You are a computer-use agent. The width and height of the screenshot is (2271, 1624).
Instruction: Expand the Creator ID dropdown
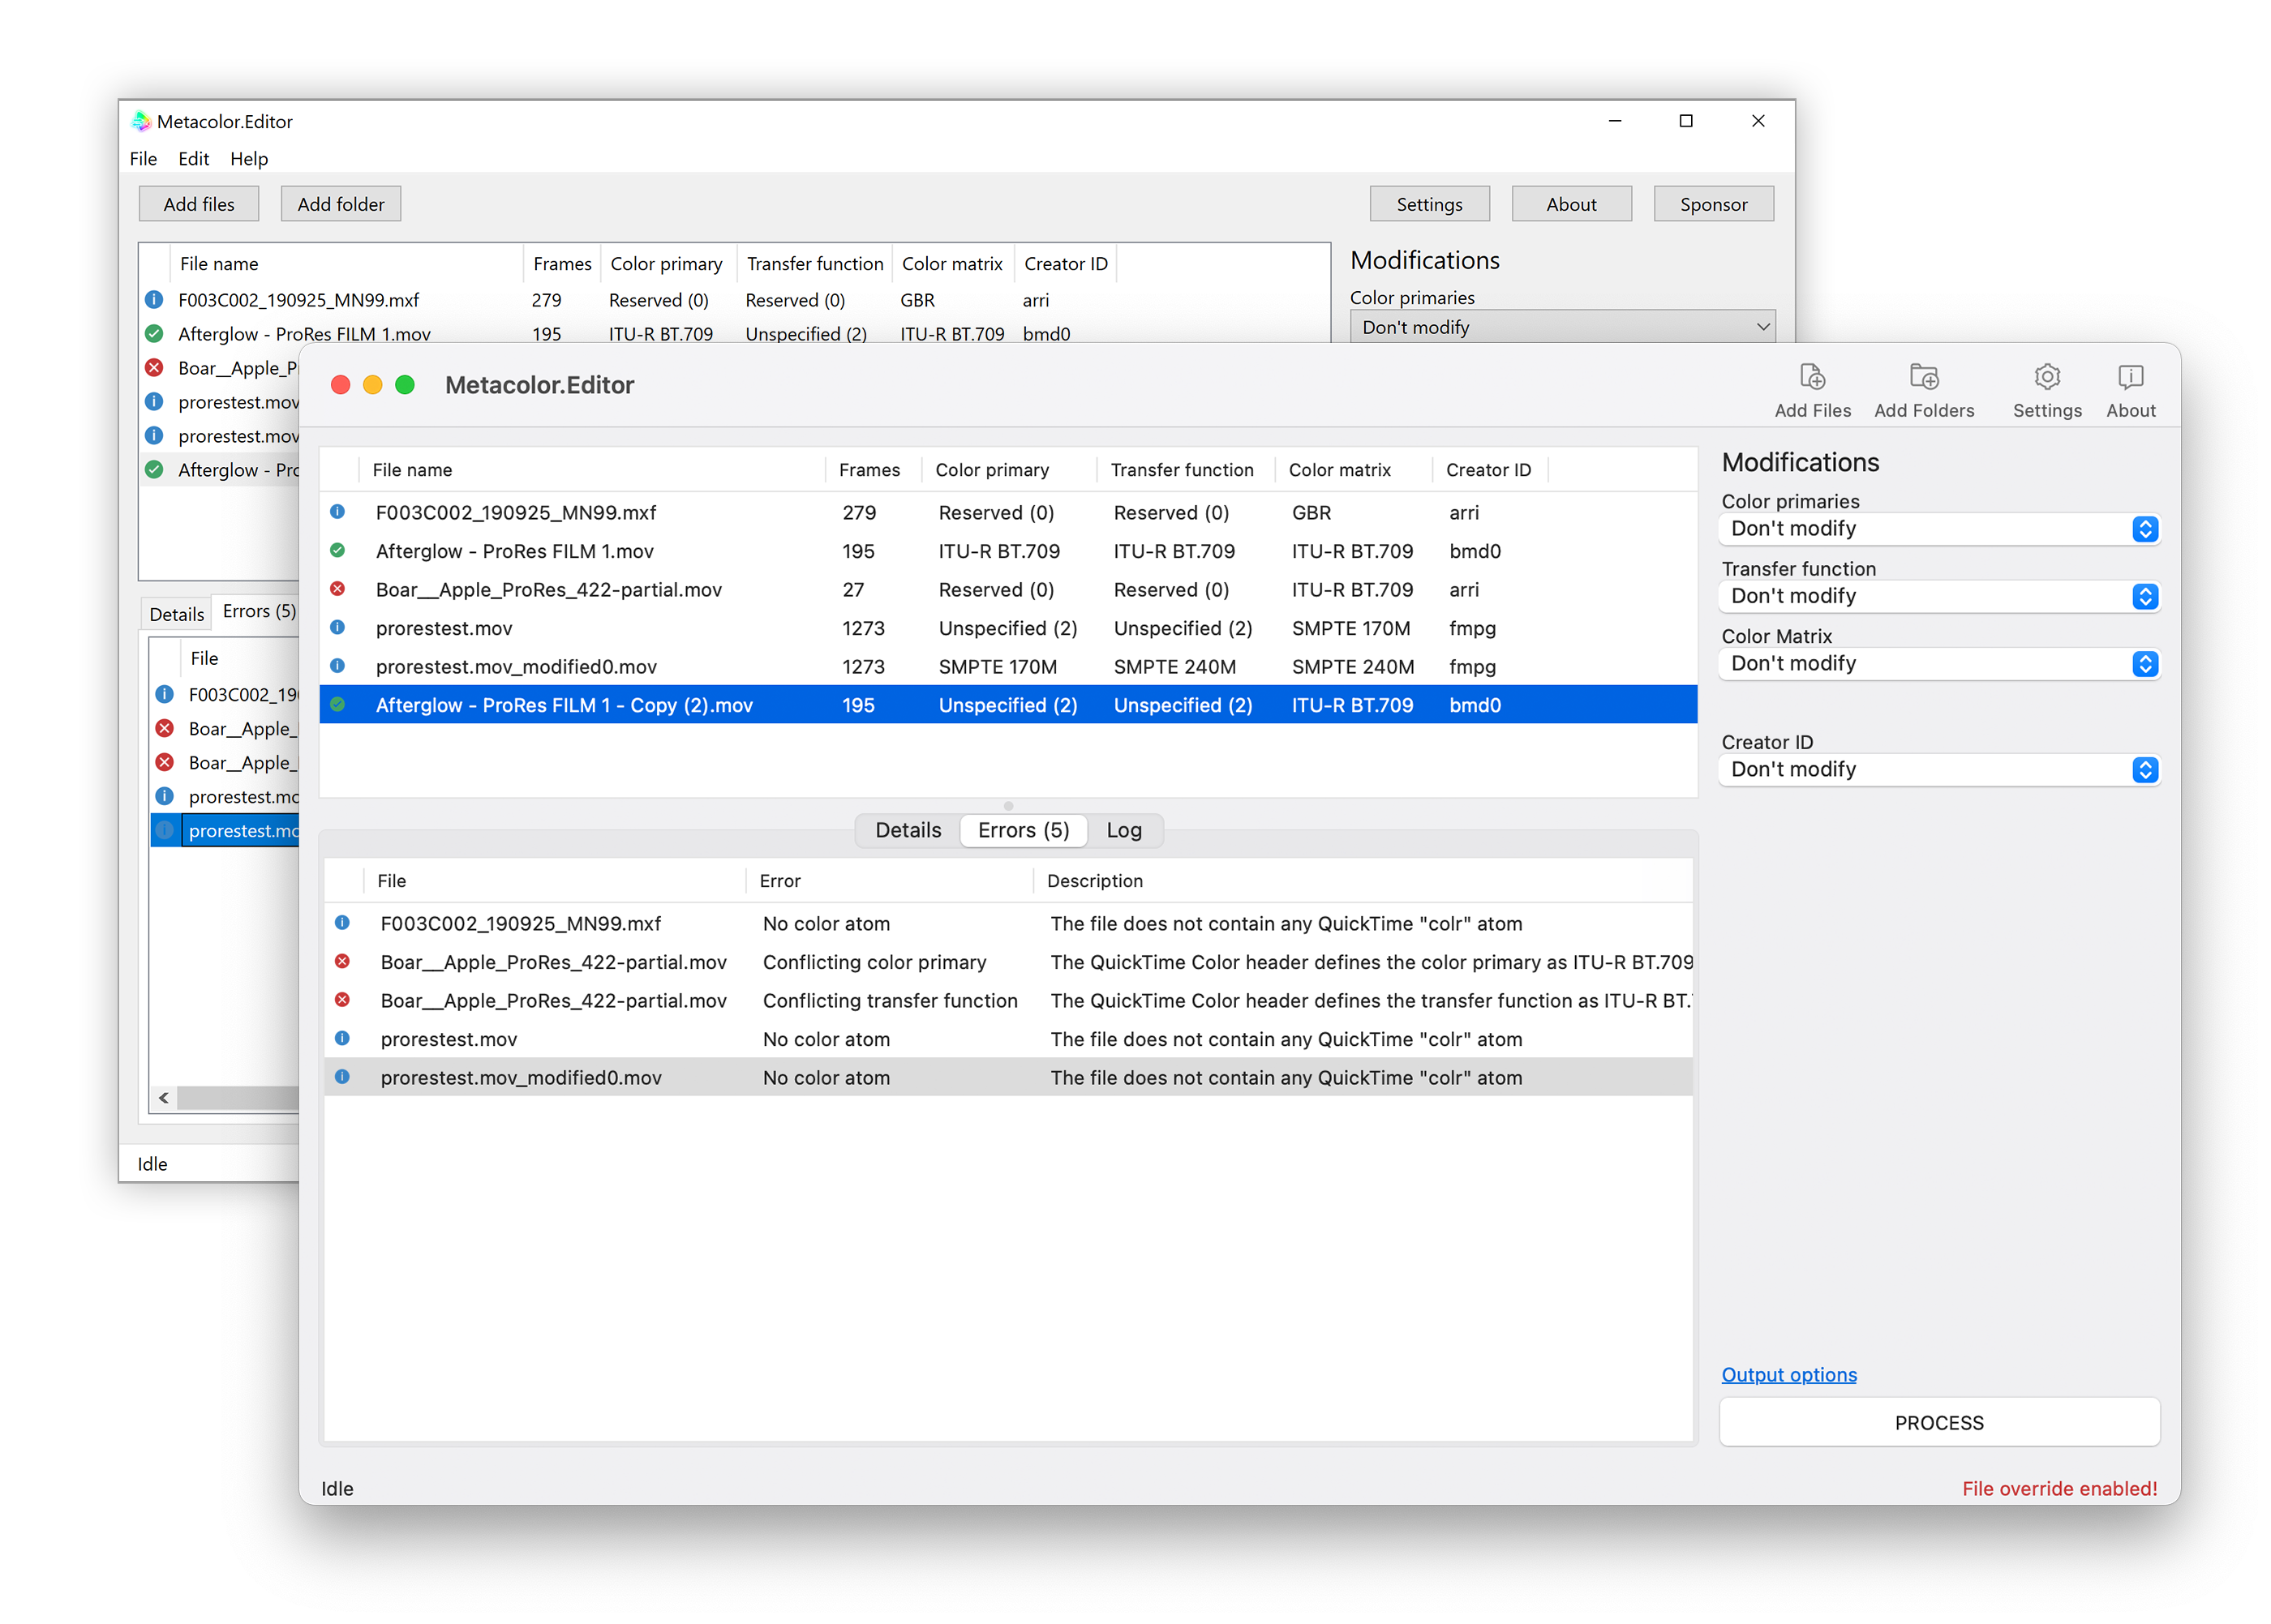tap(1938, 769)
